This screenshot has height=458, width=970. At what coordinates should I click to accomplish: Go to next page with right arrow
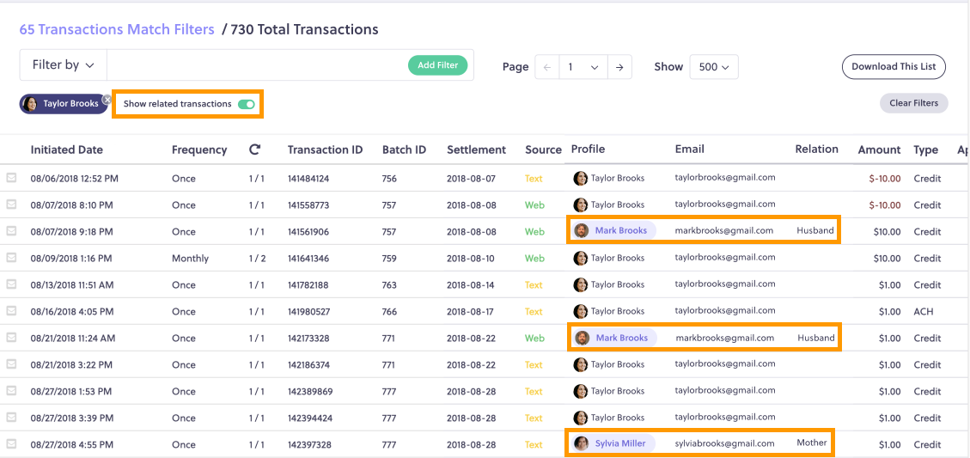(x=619, y=67)
